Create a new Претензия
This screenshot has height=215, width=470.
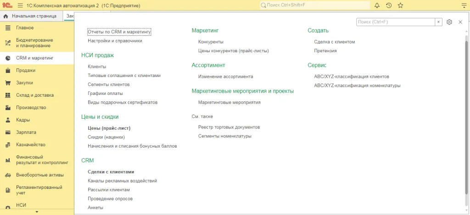click(x=325, y=51)
